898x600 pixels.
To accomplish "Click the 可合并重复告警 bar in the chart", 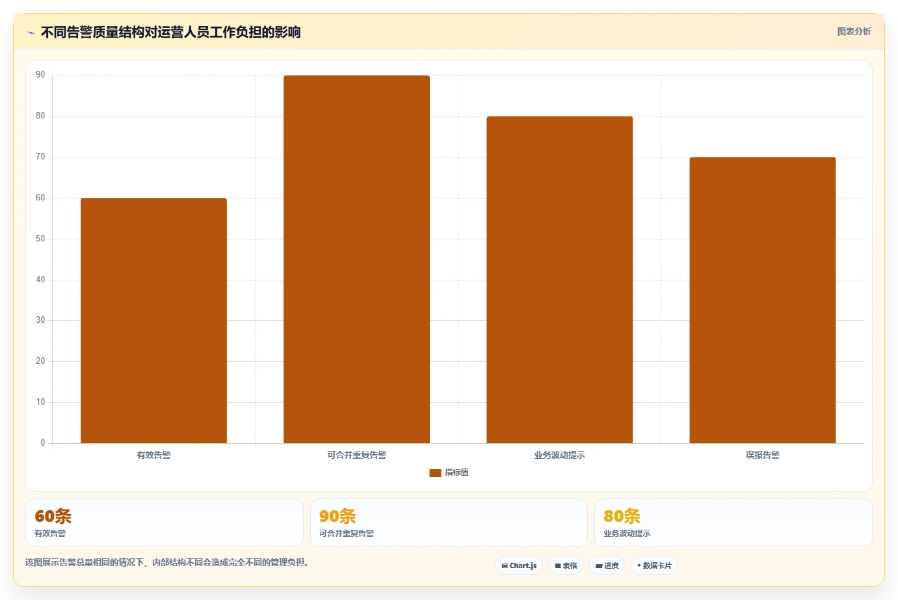I will (x=356, y=260).
